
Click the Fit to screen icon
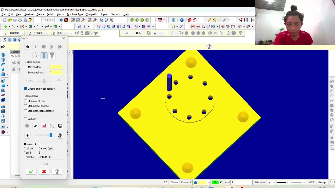61,20
